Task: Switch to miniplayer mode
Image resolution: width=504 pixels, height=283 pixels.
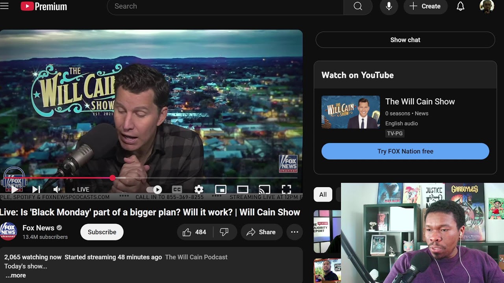Action: (x=220, y=189)
